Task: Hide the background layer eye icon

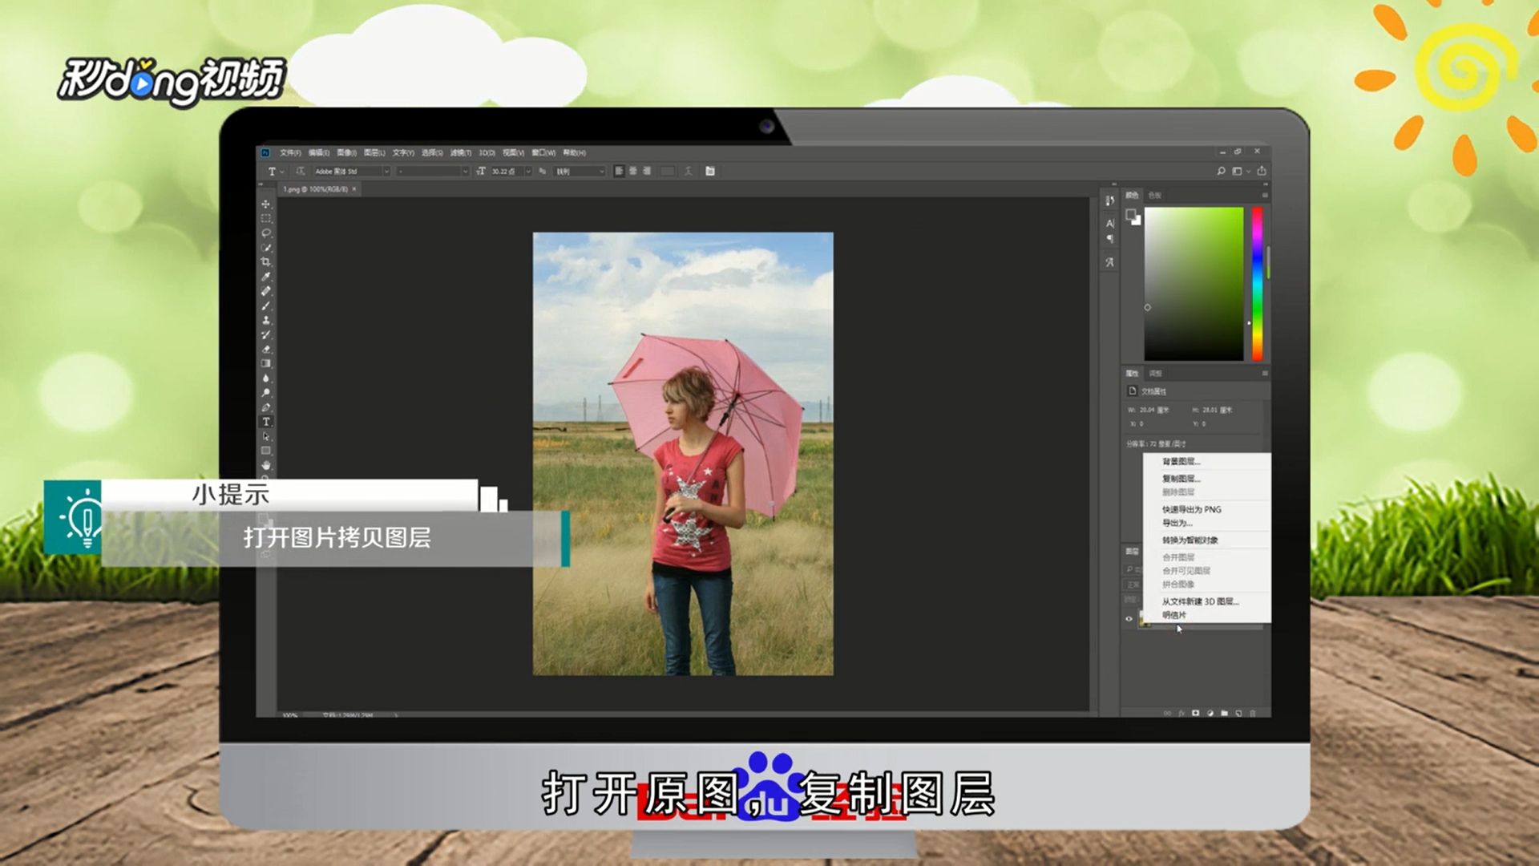Action: click(x=1129, y=619)
